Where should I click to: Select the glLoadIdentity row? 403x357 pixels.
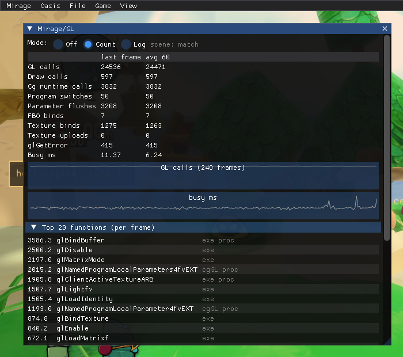pyautogui.click(x=203, y=299)
